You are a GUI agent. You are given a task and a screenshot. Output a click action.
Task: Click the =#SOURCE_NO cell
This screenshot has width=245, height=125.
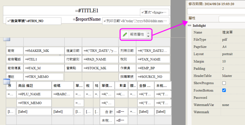pyautogui.click(x=153, y=77)
